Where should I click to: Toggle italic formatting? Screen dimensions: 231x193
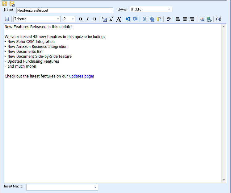point(87,19)
